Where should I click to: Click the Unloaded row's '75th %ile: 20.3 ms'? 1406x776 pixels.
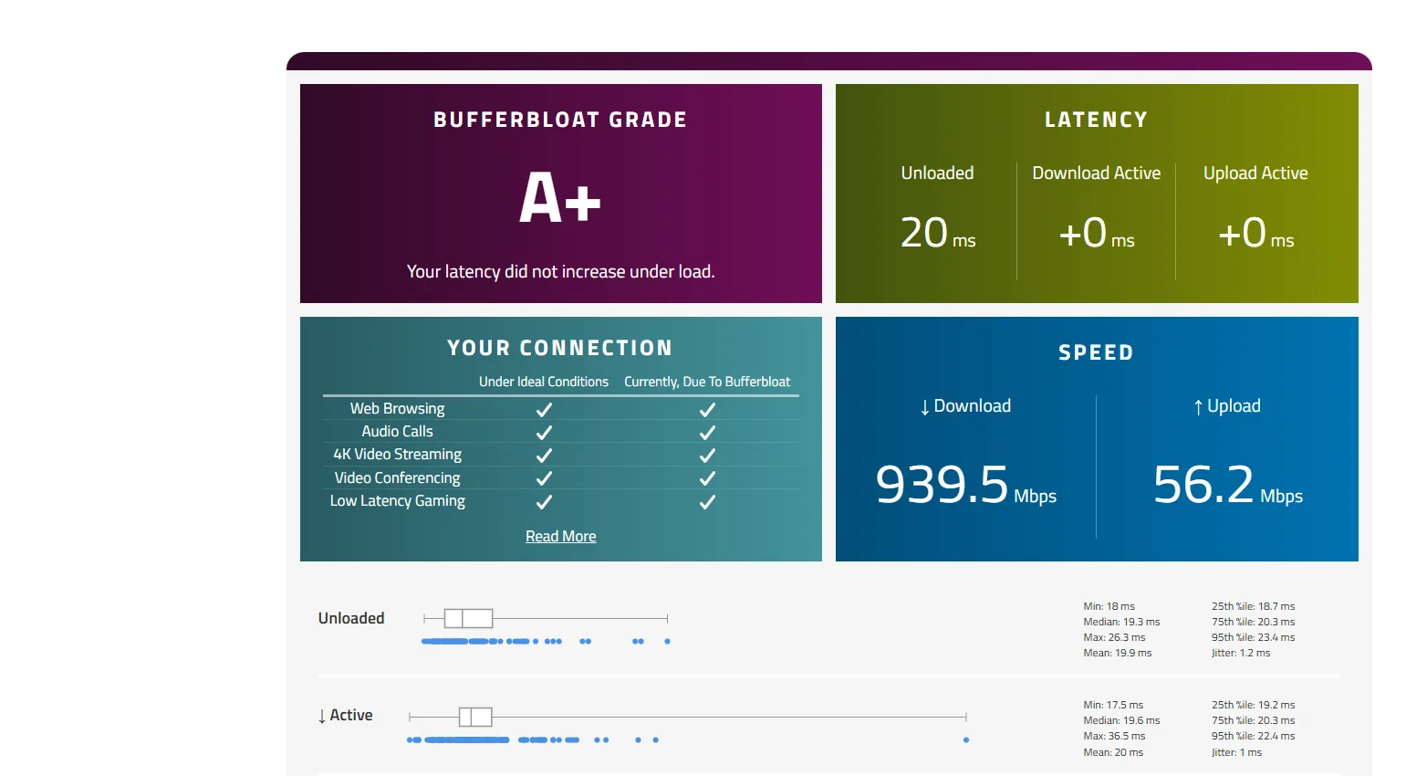click(x=1253, y=622)
